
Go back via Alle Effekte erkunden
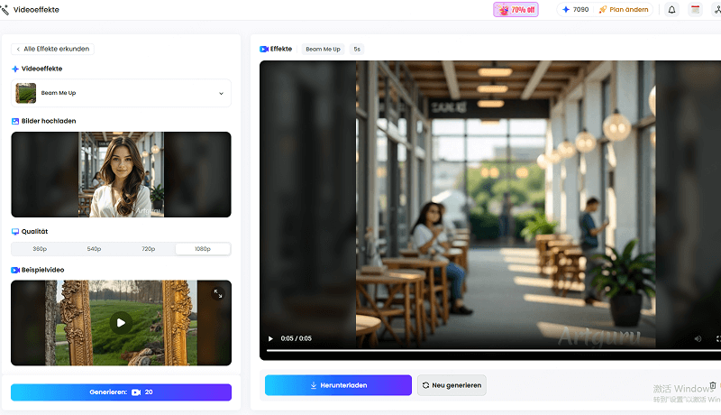point(52,49)
